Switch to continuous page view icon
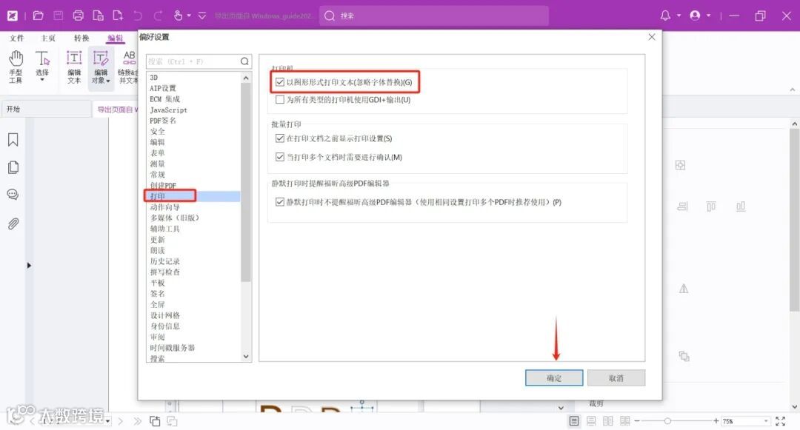The image size is (800, 430). (x=591, y=421)
